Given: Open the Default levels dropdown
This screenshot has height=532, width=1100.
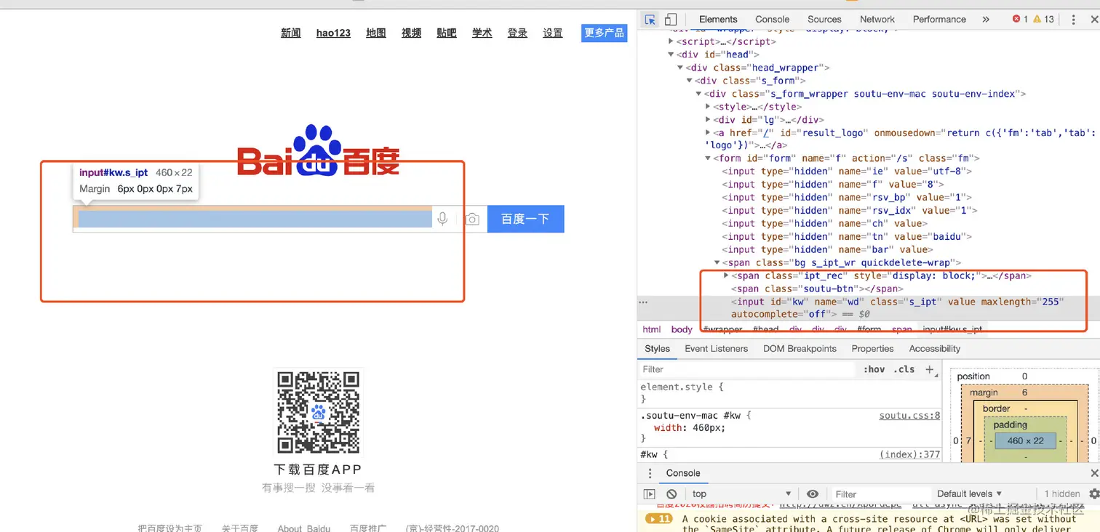Looking at the screenshot, I should [970, 493].
